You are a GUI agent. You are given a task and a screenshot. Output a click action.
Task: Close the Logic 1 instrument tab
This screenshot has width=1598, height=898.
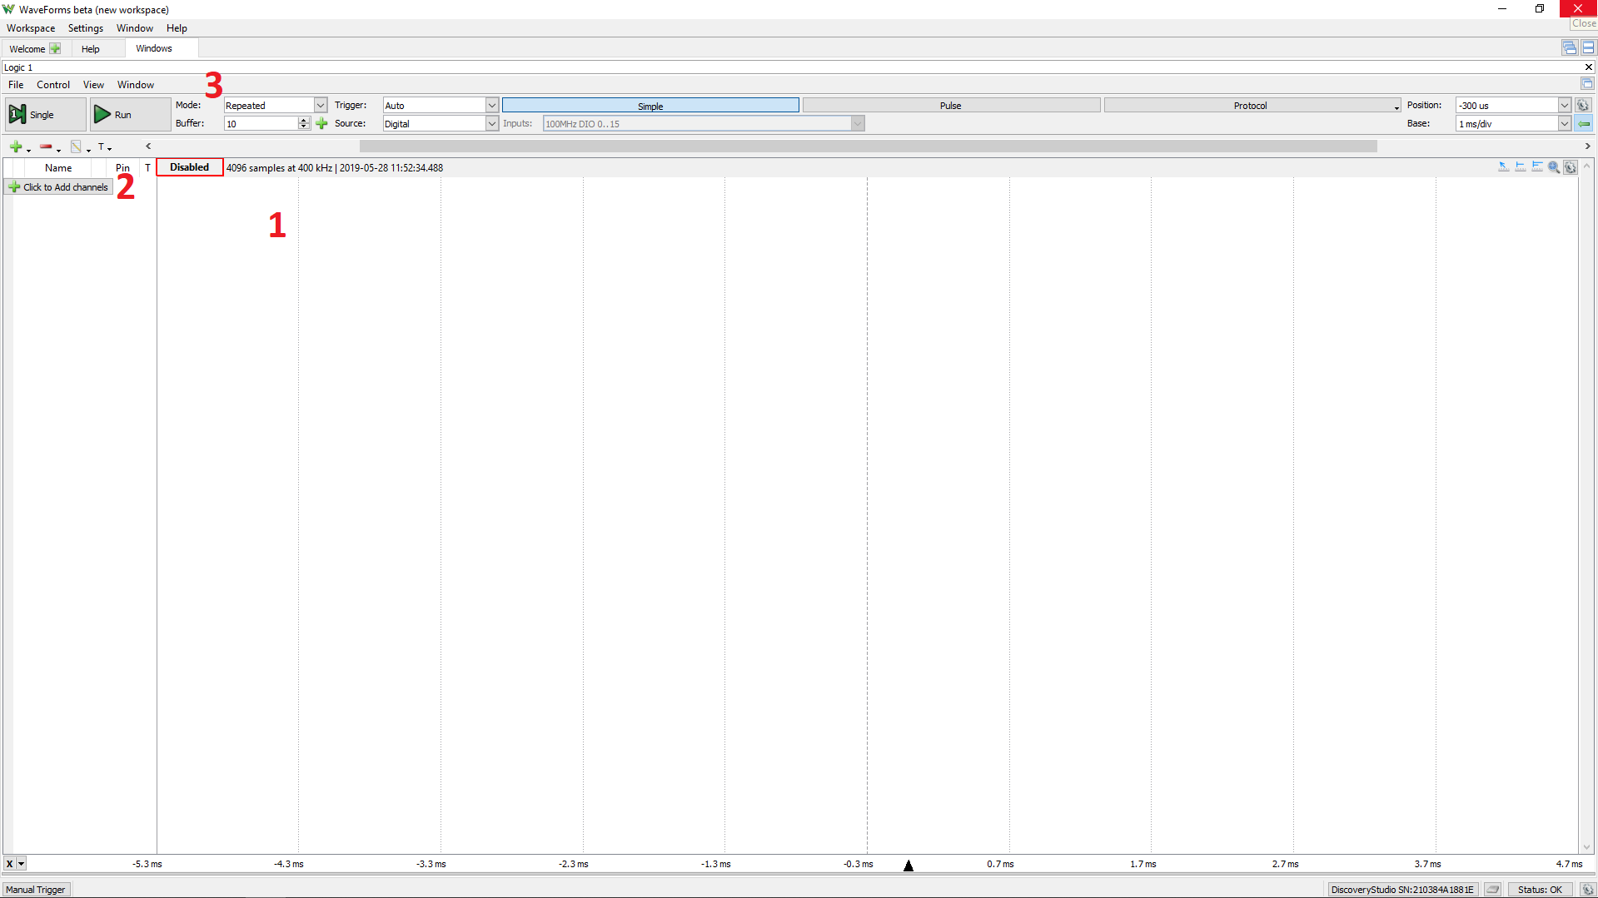click(x=1588, y=67)
